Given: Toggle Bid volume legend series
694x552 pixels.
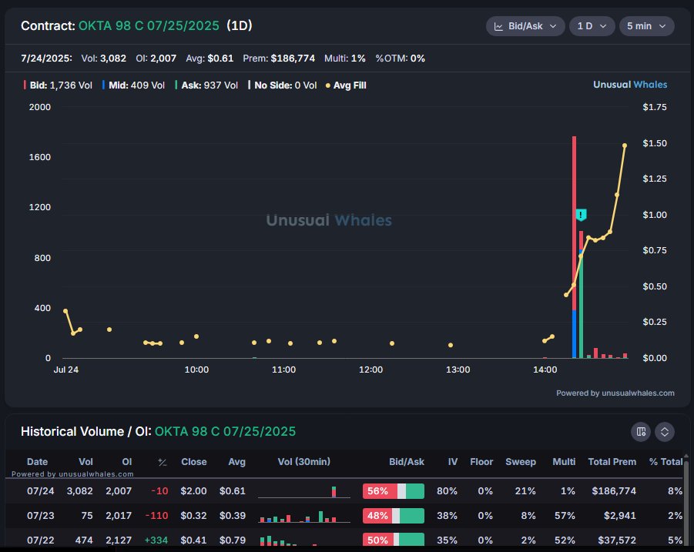Looking at the screenshot, I should [58, 85].
